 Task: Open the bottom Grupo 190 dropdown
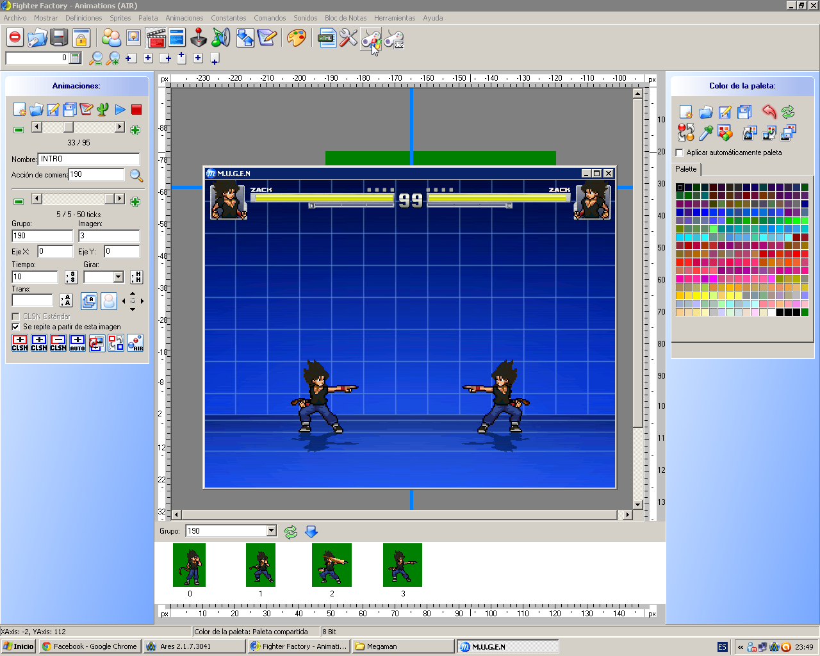click(x=271, y=530)
